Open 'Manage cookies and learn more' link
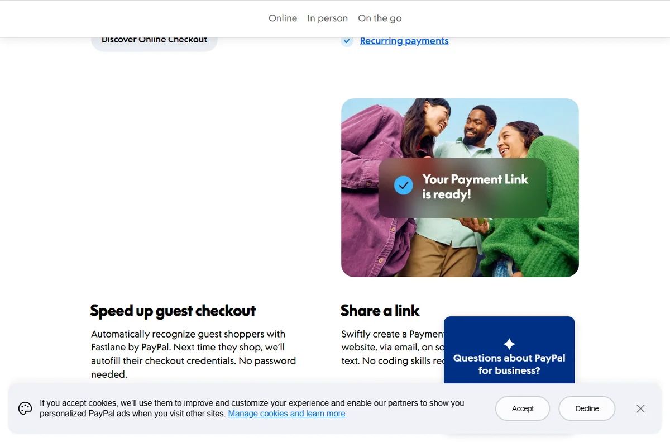Viewport: 670px width, 442px height. 286,414
